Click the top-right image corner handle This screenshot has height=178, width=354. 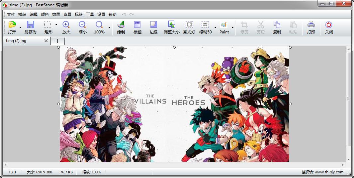(290, 47)
